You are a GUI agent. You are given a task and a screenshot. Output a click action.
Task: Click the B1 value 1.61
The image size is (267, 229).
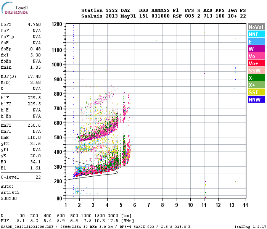tap(35, 168)
